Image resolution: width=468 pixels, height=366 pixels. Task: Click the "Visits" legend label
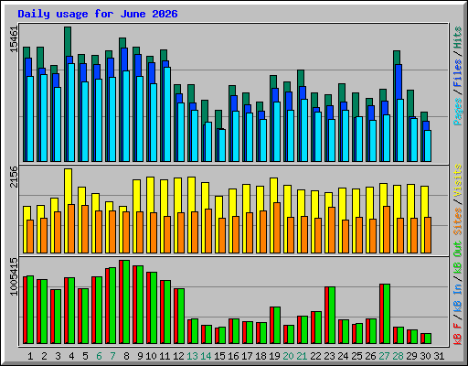458,180
